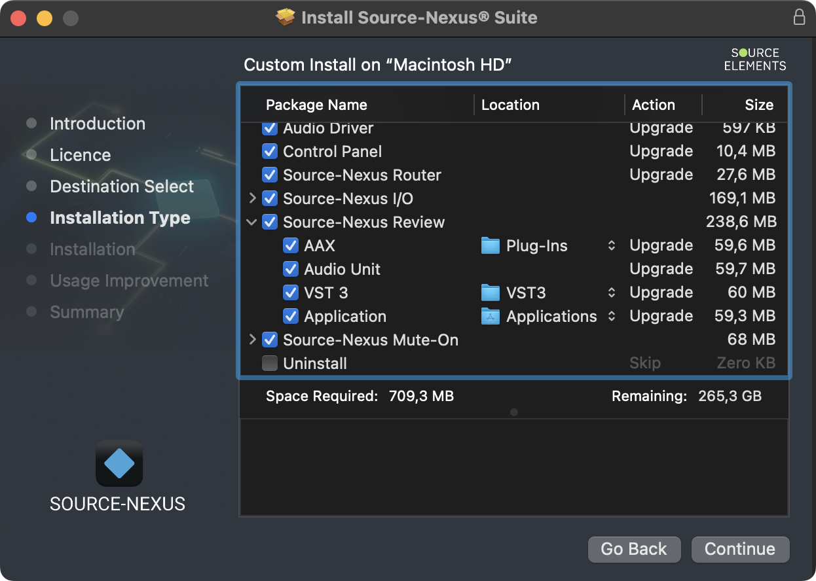This screenshot has height=581, width=816.
Task: Open the AAX Plug-Ins location dropdown
Action: pos(611,246)
